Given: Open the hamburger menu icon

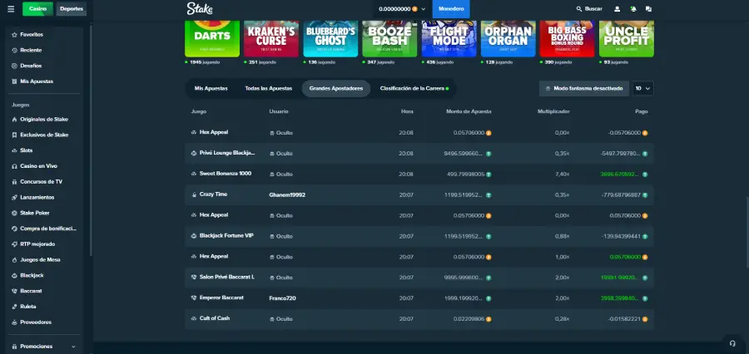Looking at the screenshot, I should [11, 8].
